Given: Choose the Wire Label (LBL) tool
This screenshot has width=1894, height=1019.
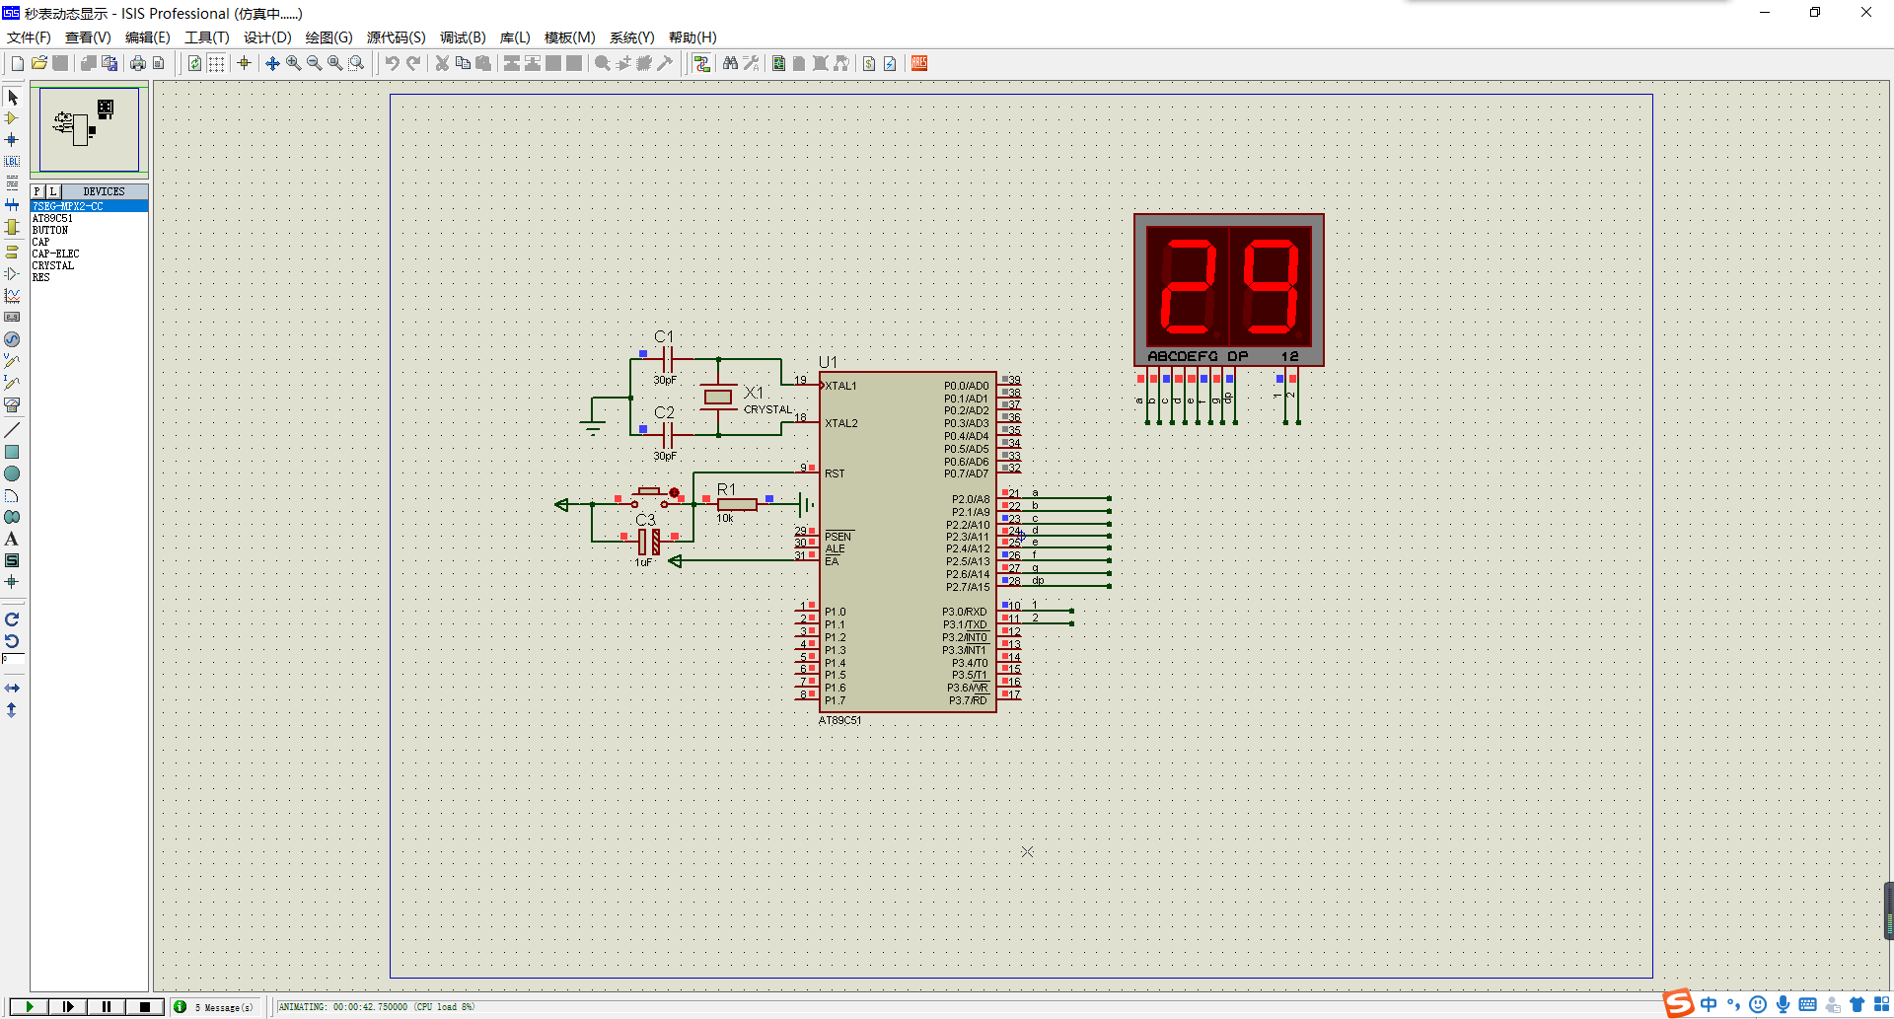Looking at the screenshot, I should (12, 162).
